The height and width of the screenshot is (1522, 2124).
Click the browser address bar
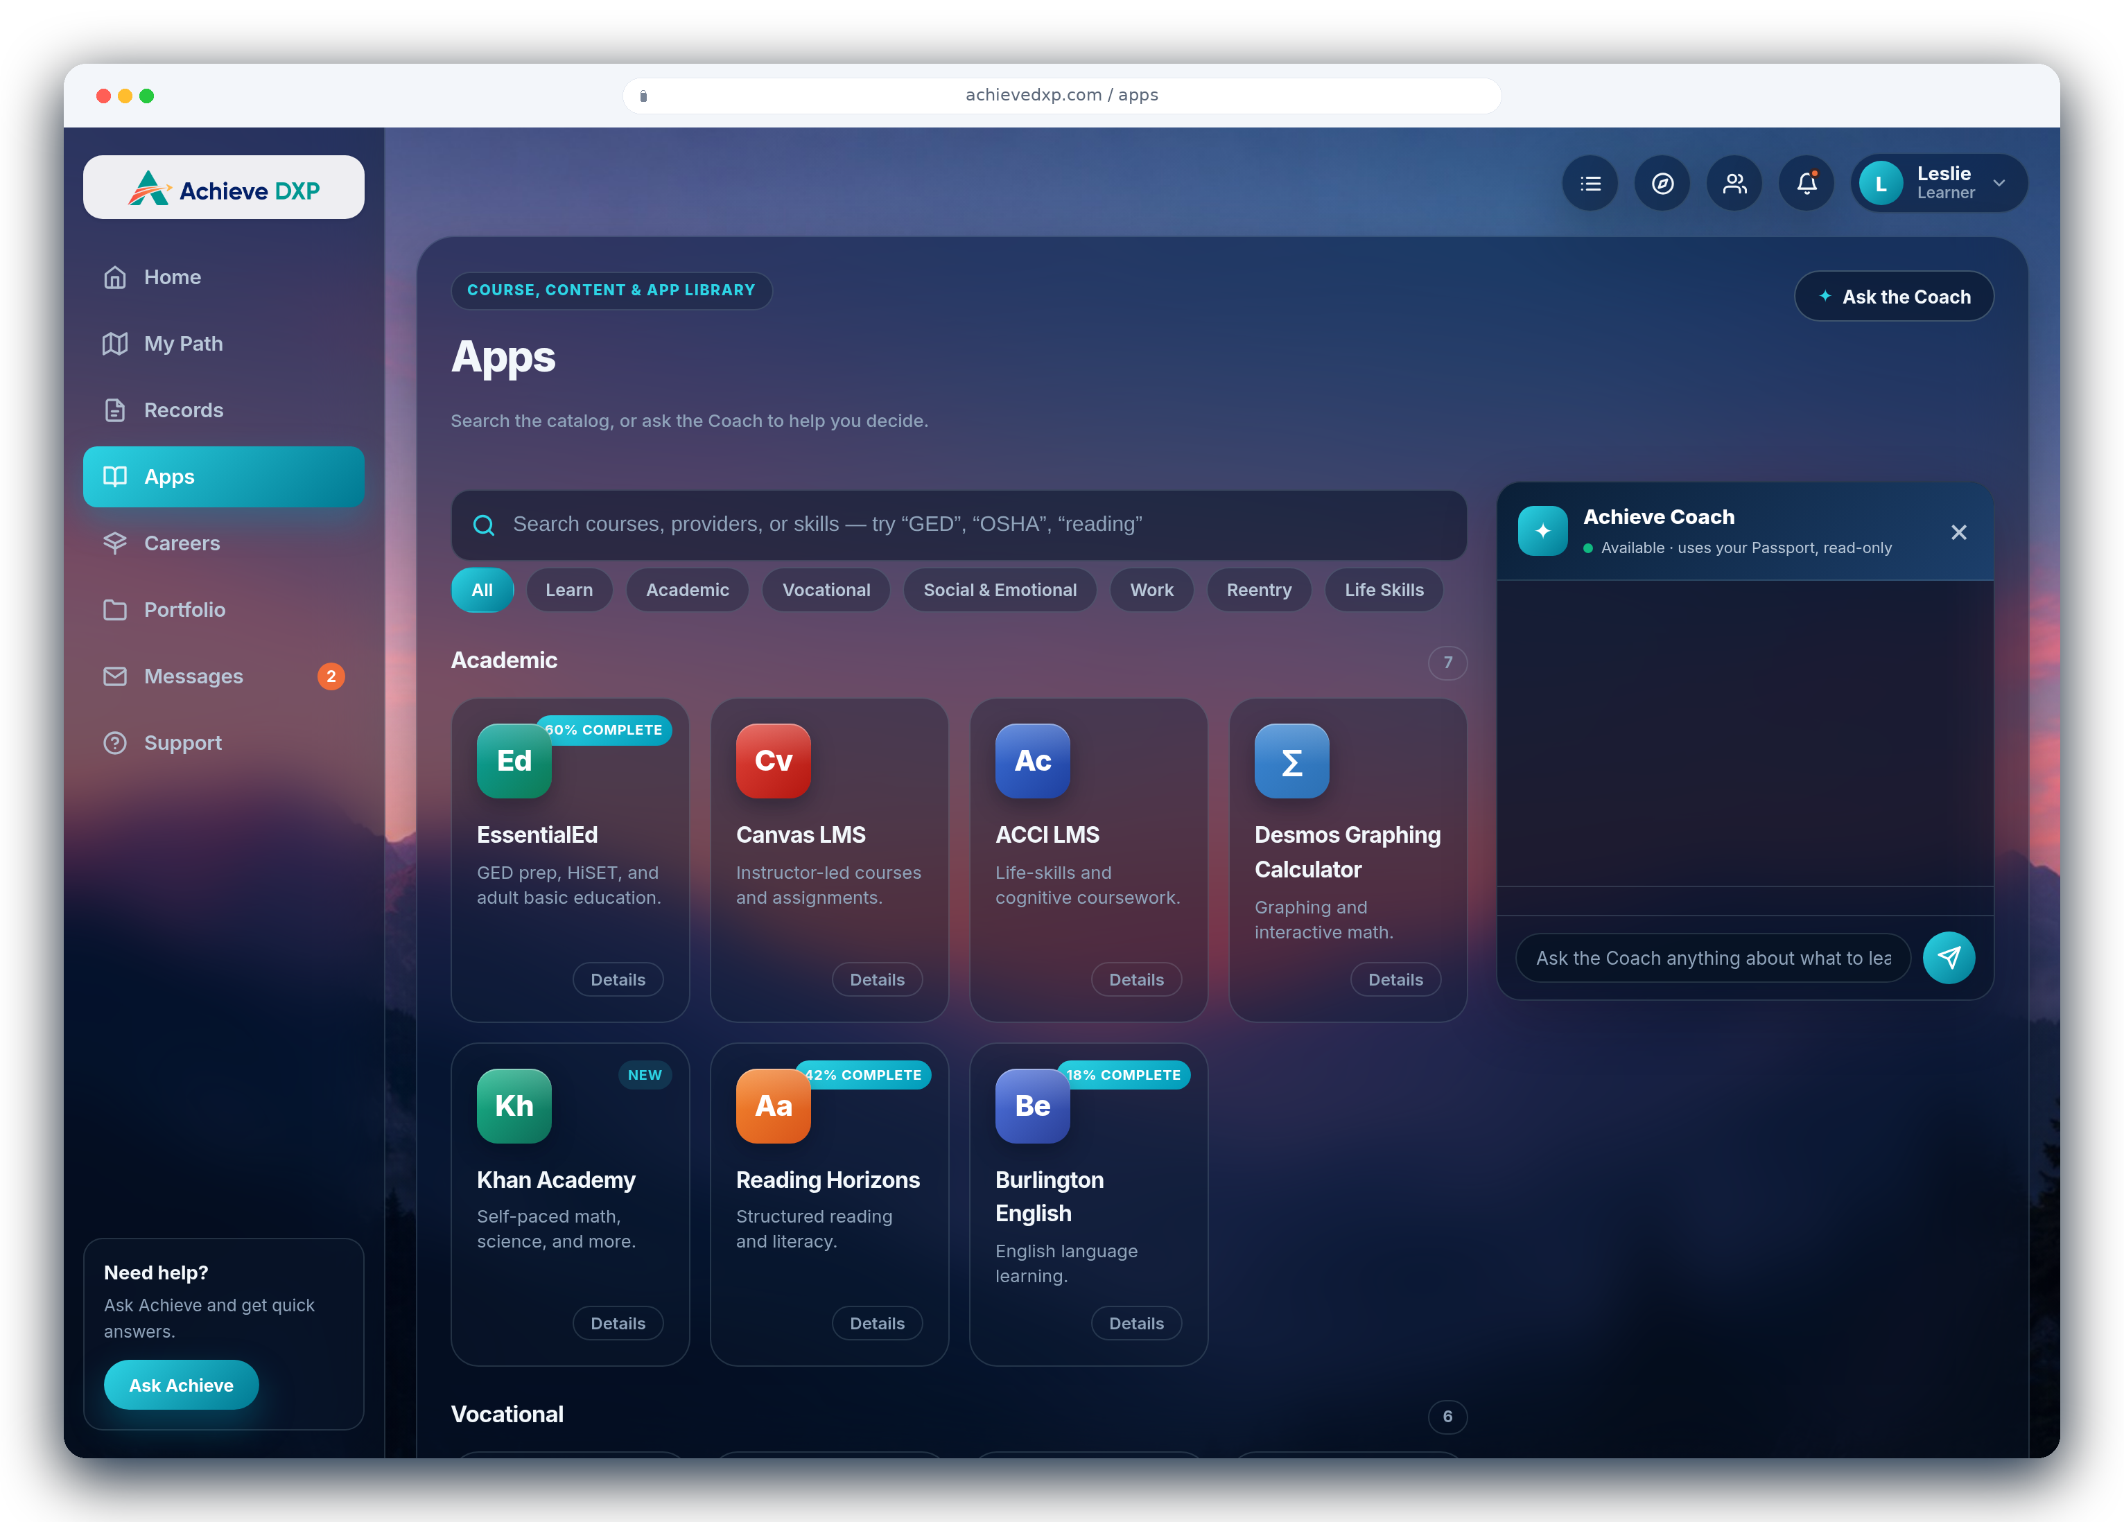tap(1062, 96)
